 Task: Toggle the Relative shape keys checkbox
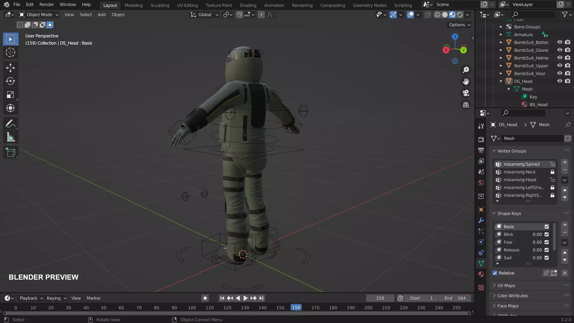(495, 273)
